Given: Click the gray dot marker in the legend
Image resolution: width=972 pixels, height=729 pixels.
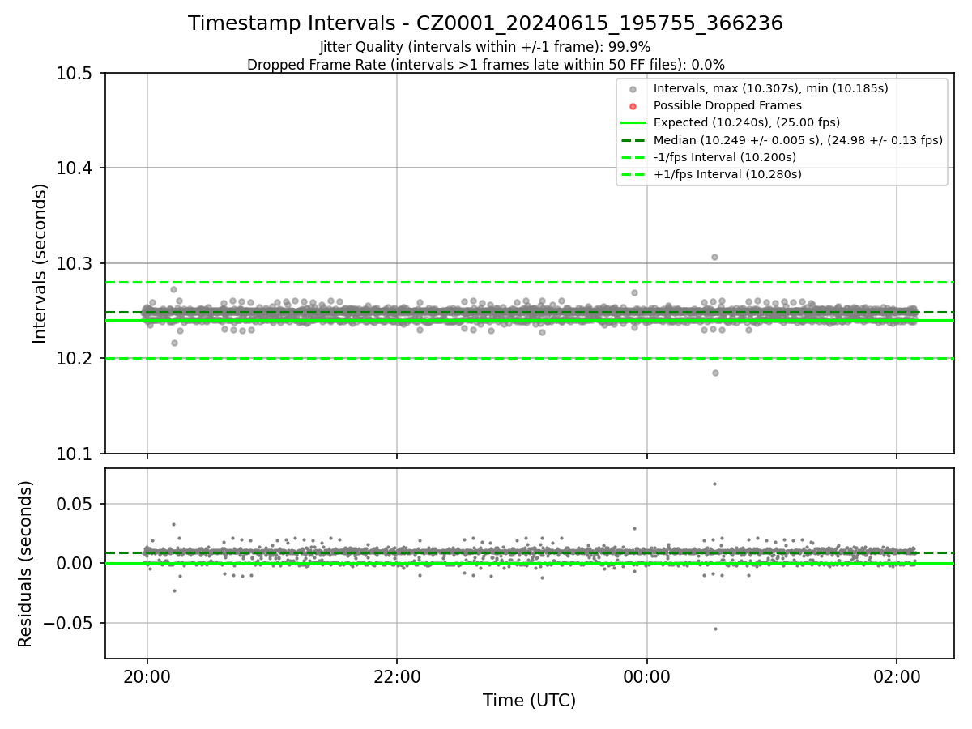Looking at the screenshot, I should 633,89.
